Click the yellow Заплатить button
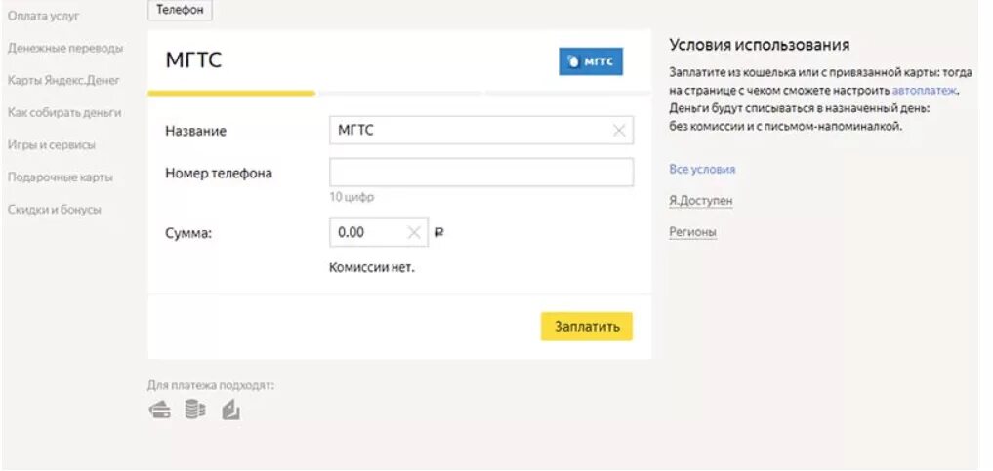This screenshot has height=471, width=993. point(587,327)
